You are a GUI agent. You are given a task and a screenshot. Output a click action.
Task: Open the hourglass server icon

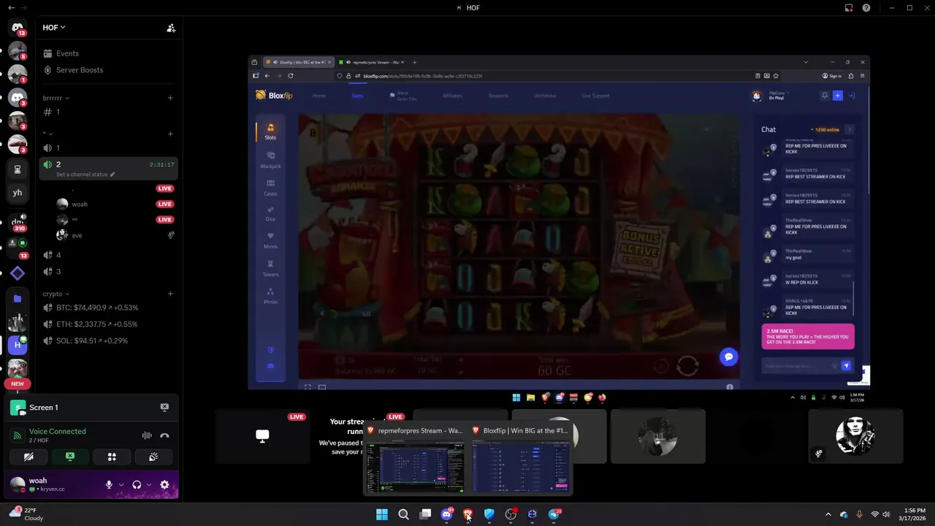[x=18, y=169]
